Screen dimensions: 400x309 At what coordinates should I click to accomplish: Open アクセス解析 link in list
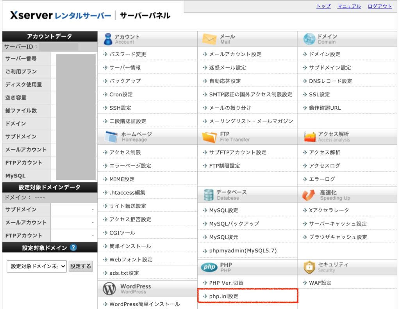(325, 152)
